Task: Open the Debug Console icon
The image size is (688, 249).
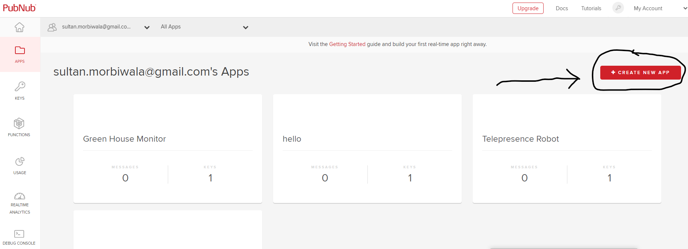Action: coord(19,234)
